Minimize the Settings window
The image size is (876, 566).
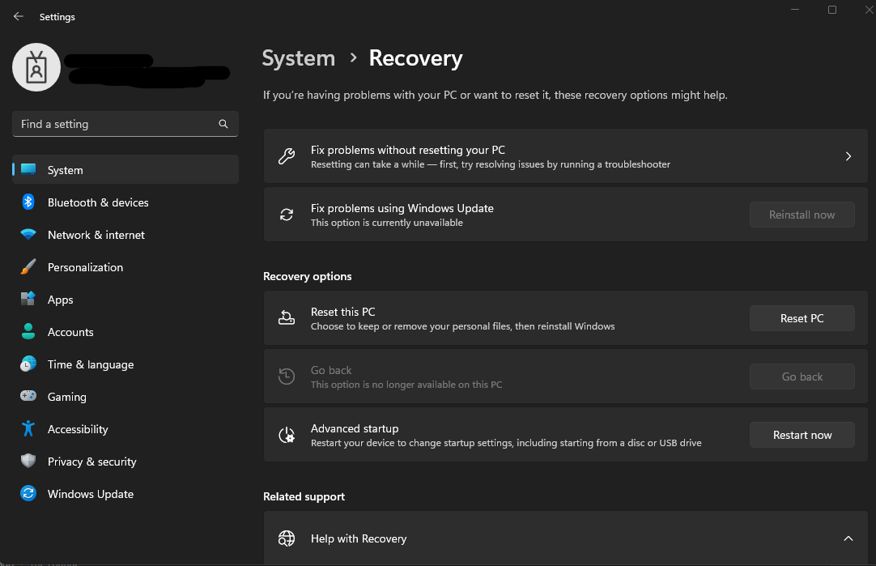(x=795, y=10)
